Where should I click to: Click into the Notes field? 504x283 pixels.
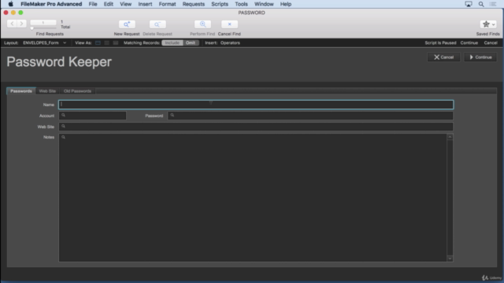click(253, 197)
